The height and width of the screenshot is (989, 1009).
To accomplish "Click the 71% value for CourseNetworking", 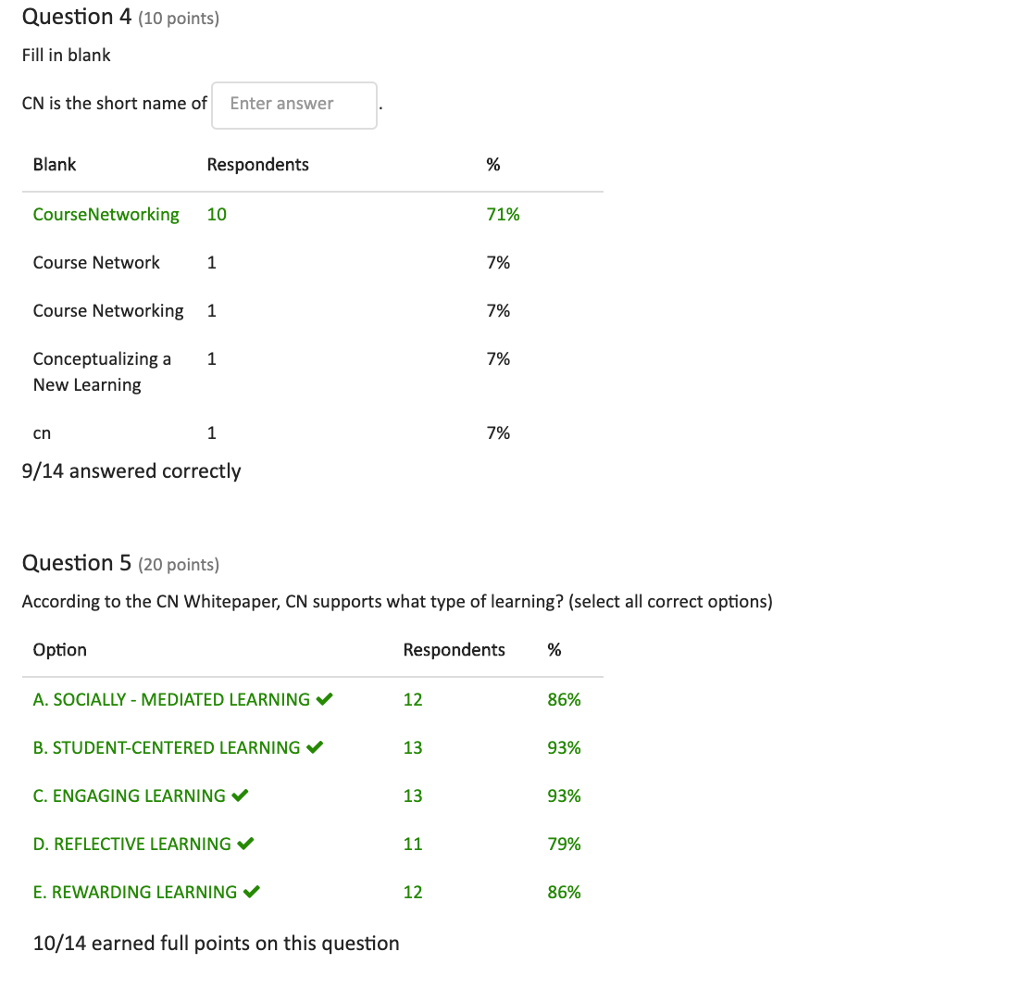I will [x=504, y=215].
